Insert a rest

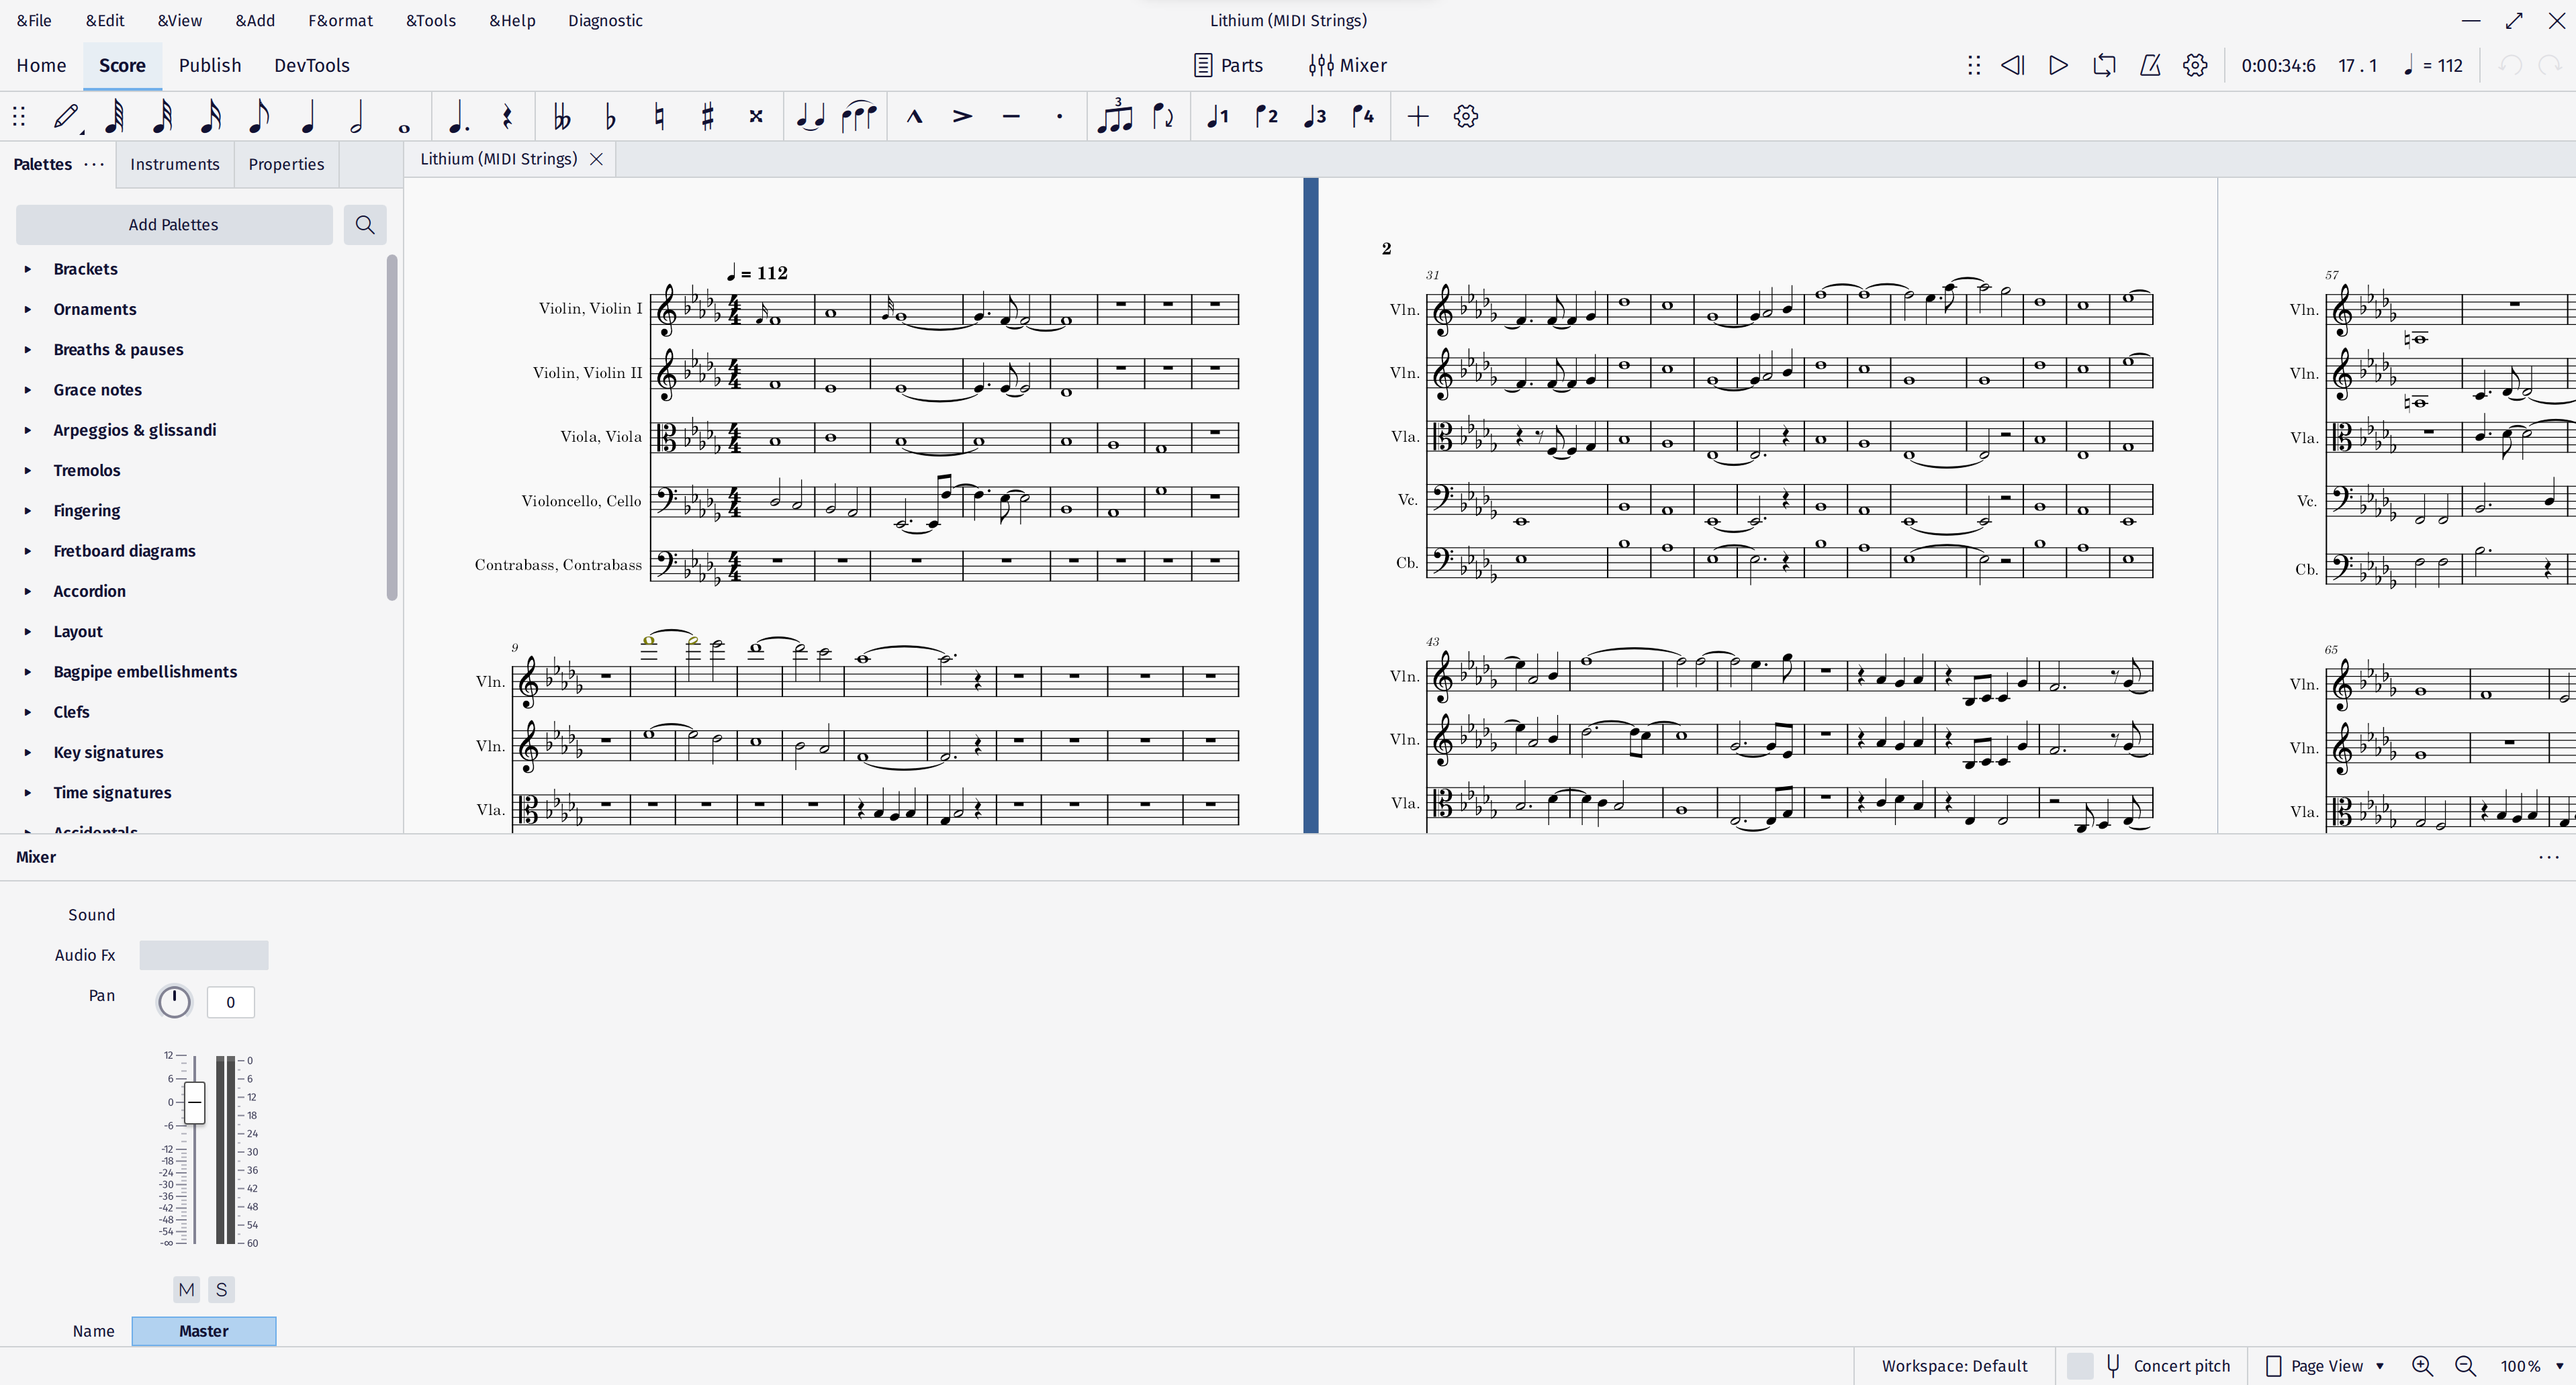coord(507,117)
